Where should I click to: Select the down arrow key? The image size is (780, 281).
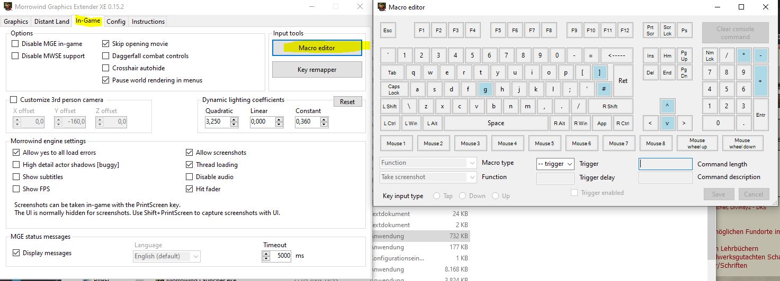tap(667, 123)
